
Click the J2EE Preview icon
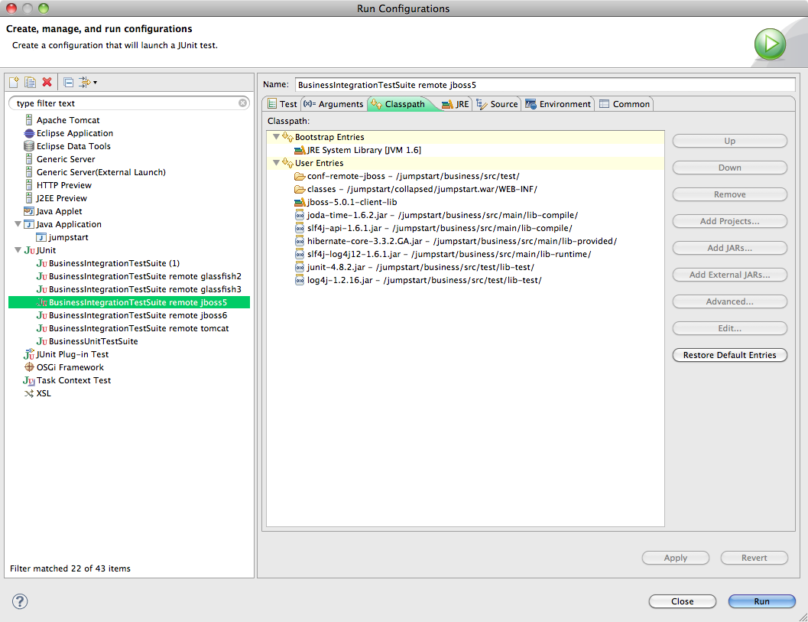click(29, 198)
